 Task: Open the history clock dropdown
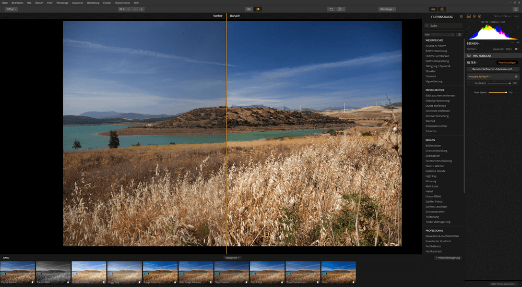pyautogui.click(x=340, y=9)
